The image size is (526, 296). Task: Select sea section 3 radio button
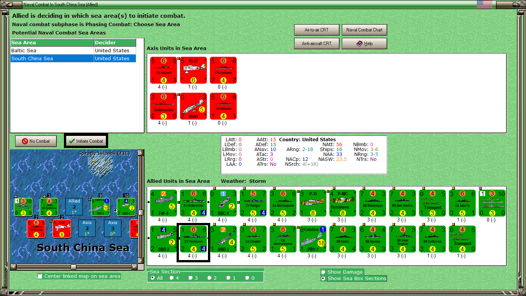coord(191,278)
